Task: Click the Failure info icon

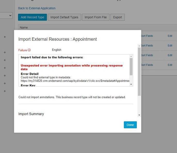Action: click(x=29, y=50)
